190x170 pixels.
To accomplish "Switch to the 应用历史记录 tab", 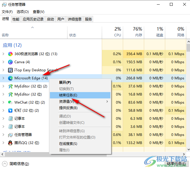I will click(33, 19).
